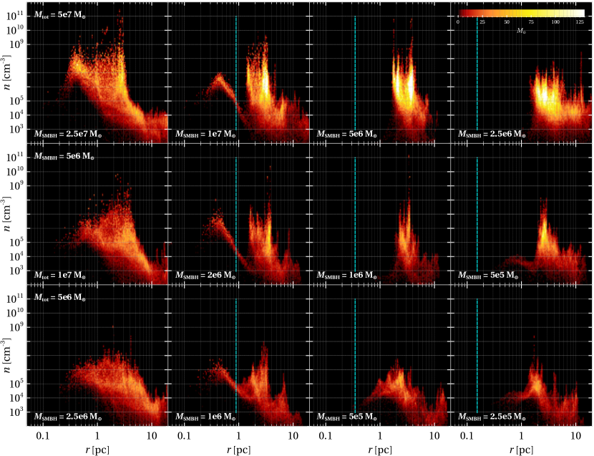Click the M_tot = 5e7 label

tap(59, 15)
